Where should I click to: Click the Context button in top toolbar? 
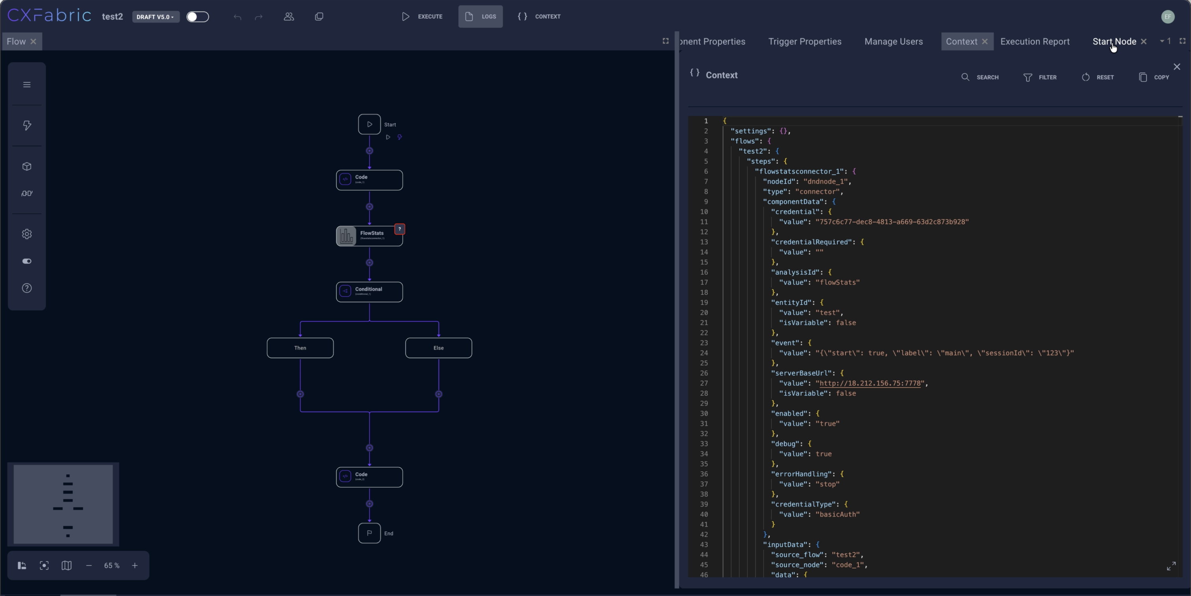[x=539, y=17]
